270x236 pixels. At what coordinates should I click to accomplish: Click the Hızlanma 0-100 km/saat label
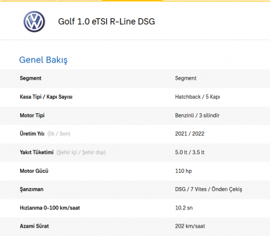(x=50, y=208)
